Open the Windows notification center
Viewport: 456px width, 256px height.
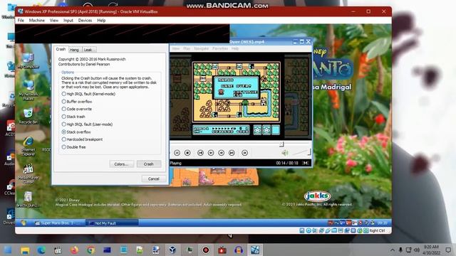tap(448, 250)
